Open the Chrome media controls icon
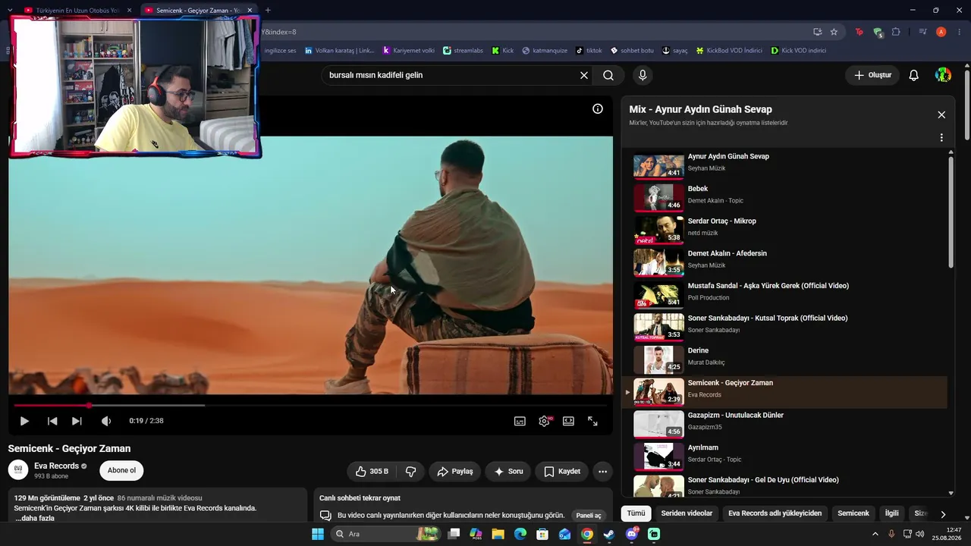Viewport: 971px width, 546px height. click(922, 32)
